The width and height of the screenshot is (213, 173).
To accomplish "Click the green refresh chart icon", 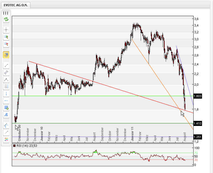I will click(6, 19).
